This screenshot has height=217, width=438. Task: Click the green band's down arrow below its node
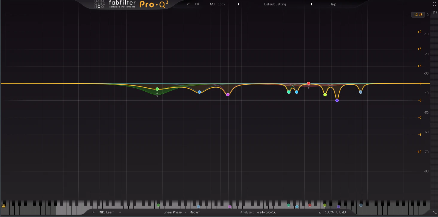tap(157, 96)
